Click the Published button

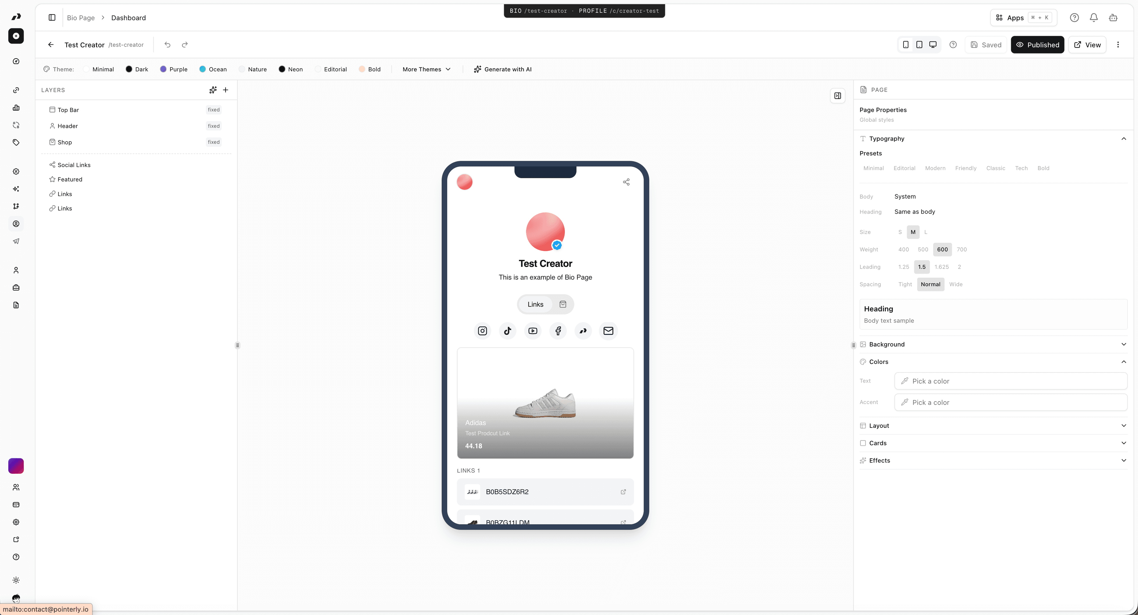tap(1038, 45)
